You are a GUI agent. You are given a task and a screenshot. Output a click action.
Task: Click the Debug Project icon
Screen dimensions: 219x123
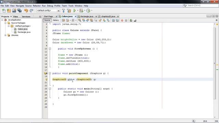pyautogui.click(x=81, y=11)
